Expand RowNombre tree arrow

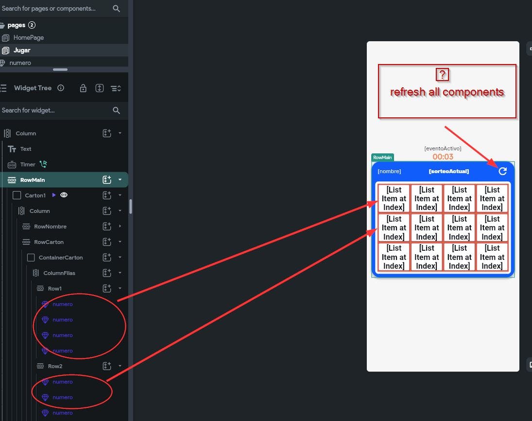point(120,226)
